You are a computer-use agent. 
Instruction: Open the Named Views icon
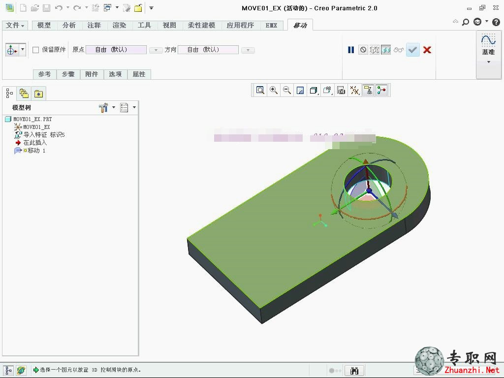327,91
